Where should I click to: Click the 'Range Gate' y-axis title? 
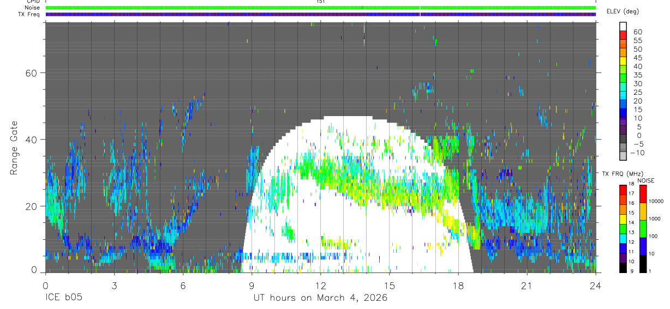(x=15, y=148)
